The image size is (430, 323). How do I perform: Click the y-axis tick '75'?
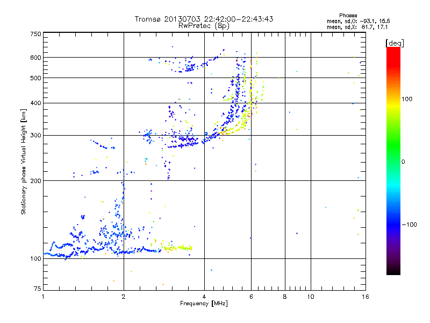[x=38, y=289]
